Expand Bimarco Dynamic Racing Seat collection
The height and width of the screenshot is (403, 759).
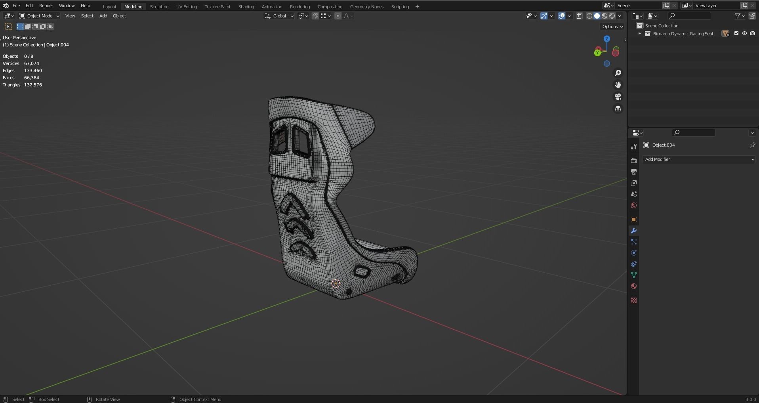tap(639, 34)
